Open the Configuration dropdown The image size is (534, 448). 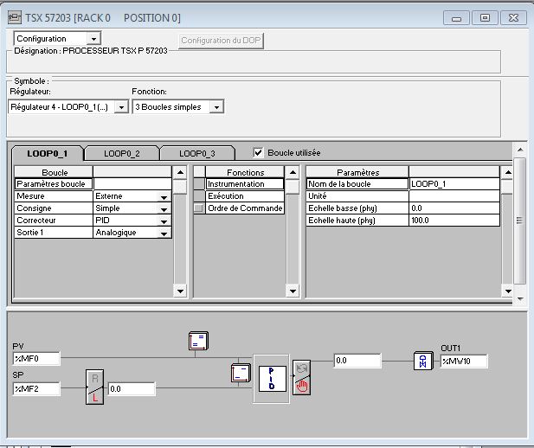93,38
